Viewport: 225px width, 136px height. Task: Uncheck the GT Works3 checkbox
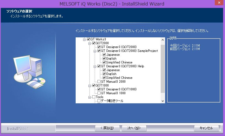(x=89, y=39)
